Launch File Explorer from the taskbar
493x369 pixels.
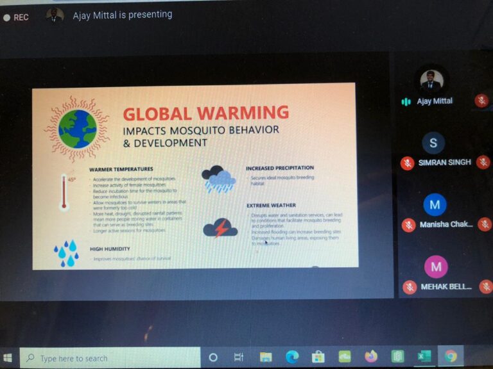point(266,357)
